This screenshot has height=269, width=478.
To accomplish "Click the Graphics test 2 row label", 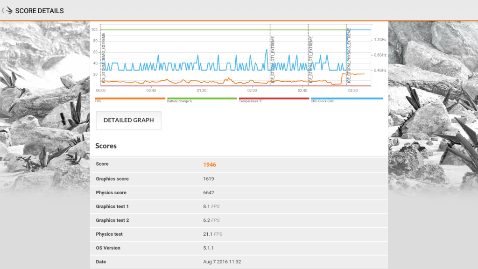I will [112, 220].
